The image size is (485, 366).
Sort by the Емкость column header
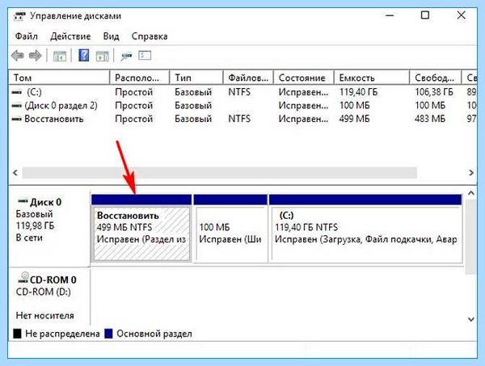click(372, 78)
